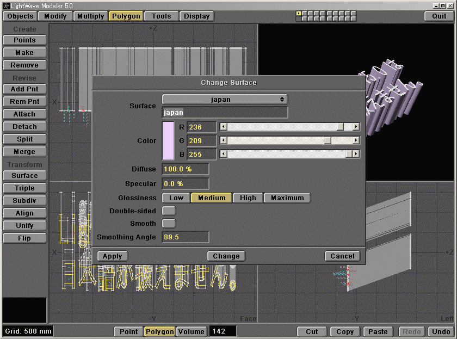
Task: Set glossiness to Maximum
Action: pos(287,198)
